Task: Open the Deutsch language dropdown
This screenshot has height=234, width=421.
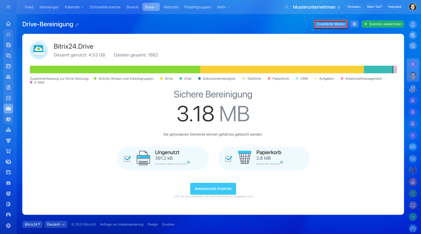Action: tap(56, 224)
